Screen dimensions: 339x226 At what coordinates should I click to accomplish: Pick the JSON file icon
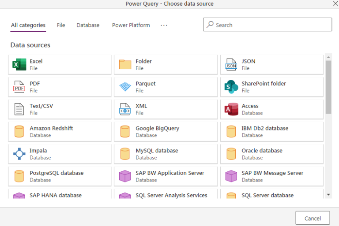click(x=231, y=64)
